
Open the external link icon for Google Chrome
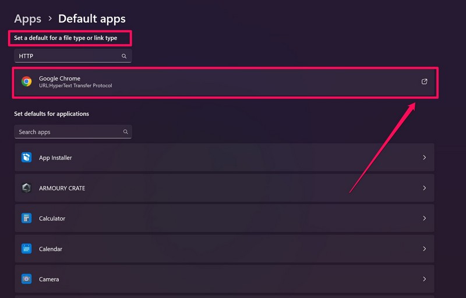424,81
